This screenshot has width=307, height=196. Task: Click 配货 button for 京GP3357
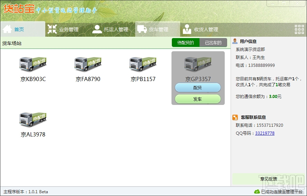click(x=198, y=88)
